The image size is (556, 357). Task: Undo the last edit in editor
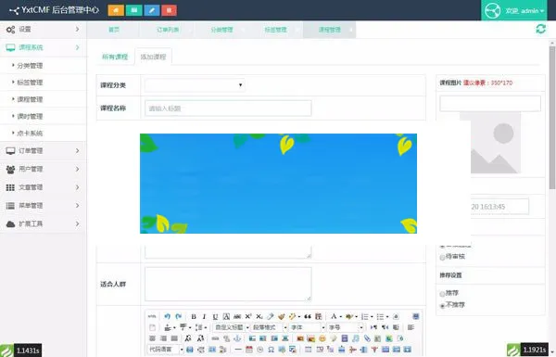point(167,316)
